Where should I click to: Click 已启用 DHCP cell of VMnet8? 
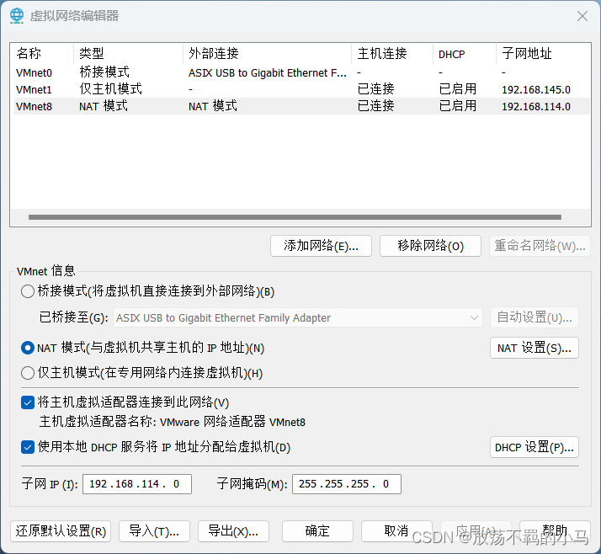click(458, 106)
